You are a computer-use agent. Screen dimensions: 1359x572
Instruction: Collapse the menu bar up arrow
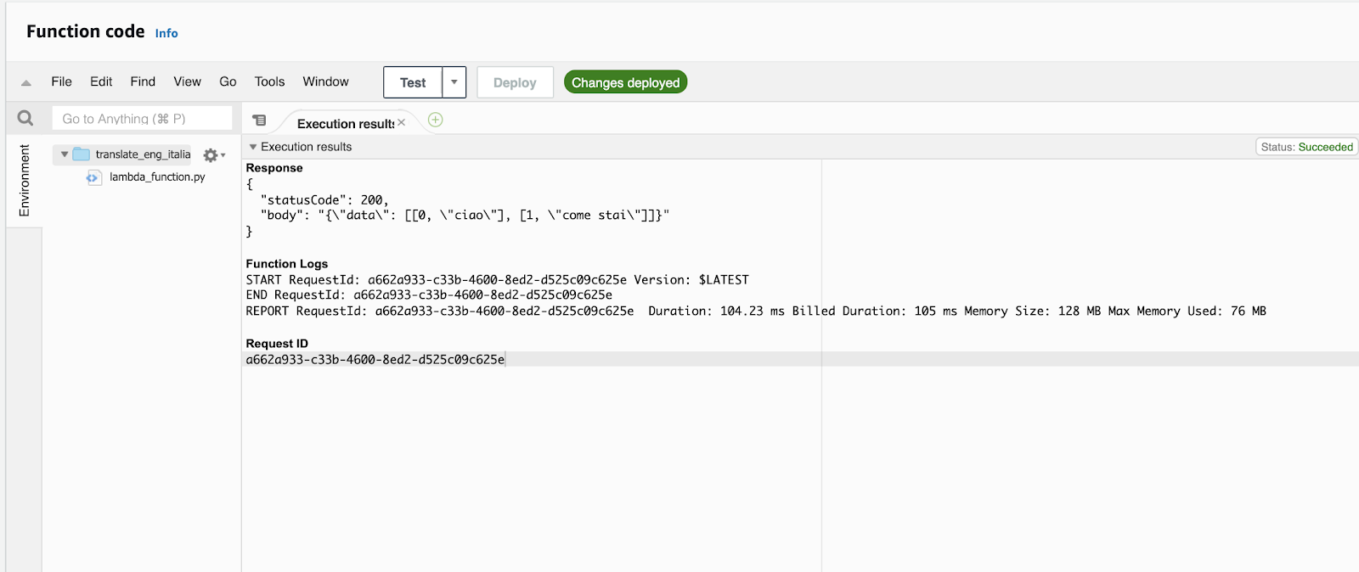pos(26,82)
